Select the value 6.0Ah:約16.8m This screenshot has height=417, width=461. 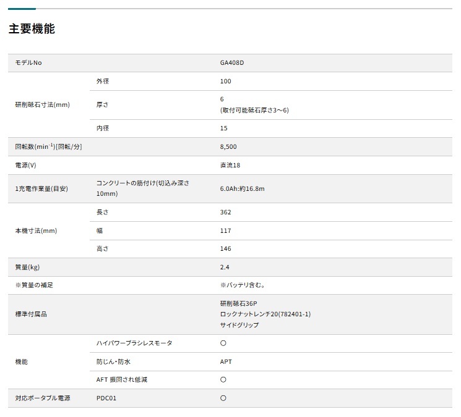243,188
